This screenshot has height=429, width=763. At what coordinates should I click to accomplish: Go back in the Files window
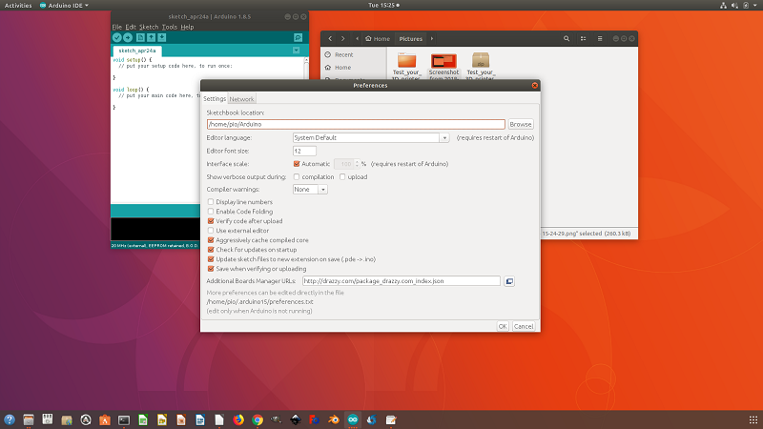tap(330, 39)
